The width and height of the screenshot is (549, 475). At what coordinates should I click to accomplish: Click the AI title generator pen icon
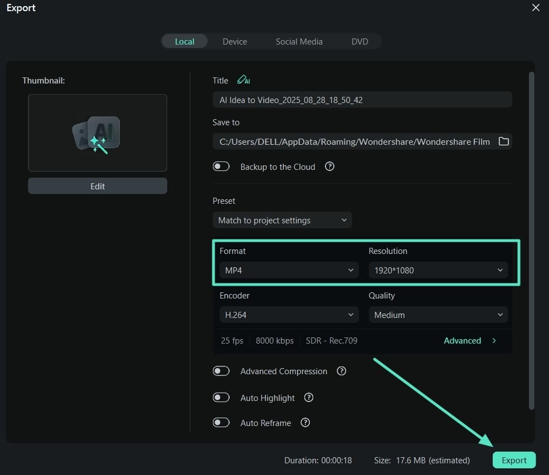click(x=244, y=80)
